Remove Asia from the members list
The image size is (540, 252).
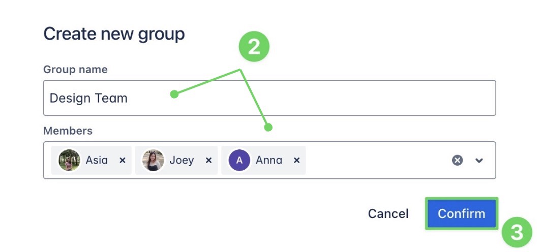pos(122,161)
